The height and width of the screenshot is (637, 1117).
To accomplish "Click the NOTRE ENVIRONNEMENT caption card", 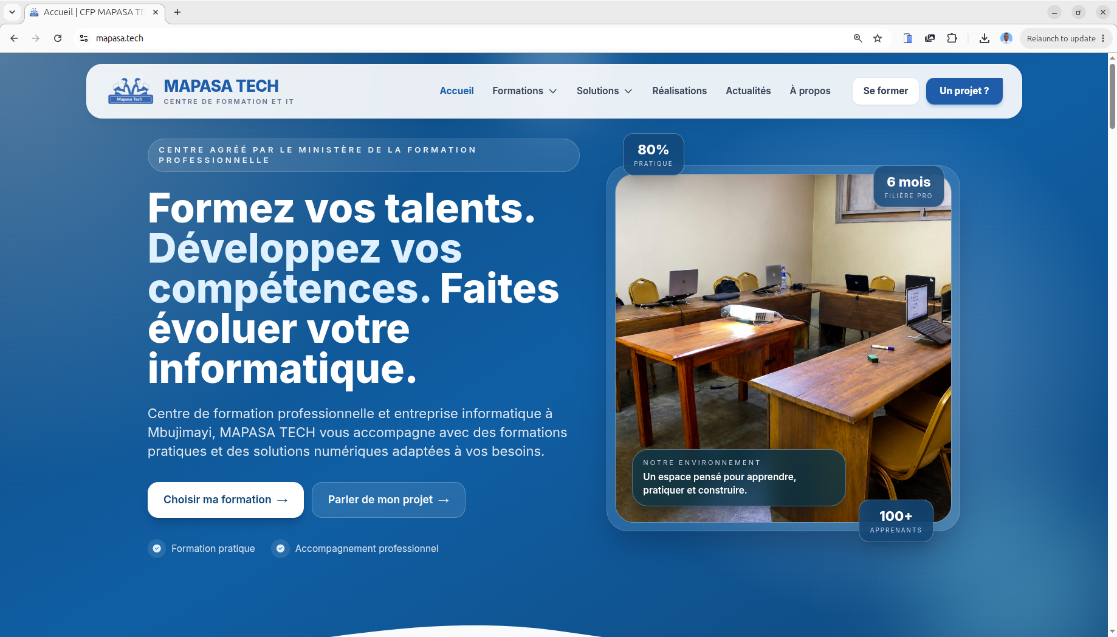I will [x=739, y=478].
